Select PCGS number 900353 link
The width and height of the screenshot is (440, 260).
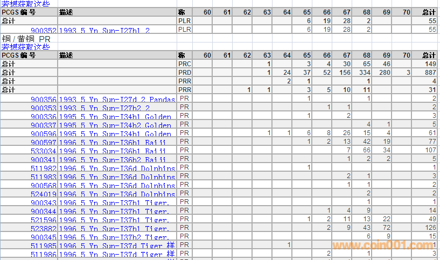click(x=43, y=108)
